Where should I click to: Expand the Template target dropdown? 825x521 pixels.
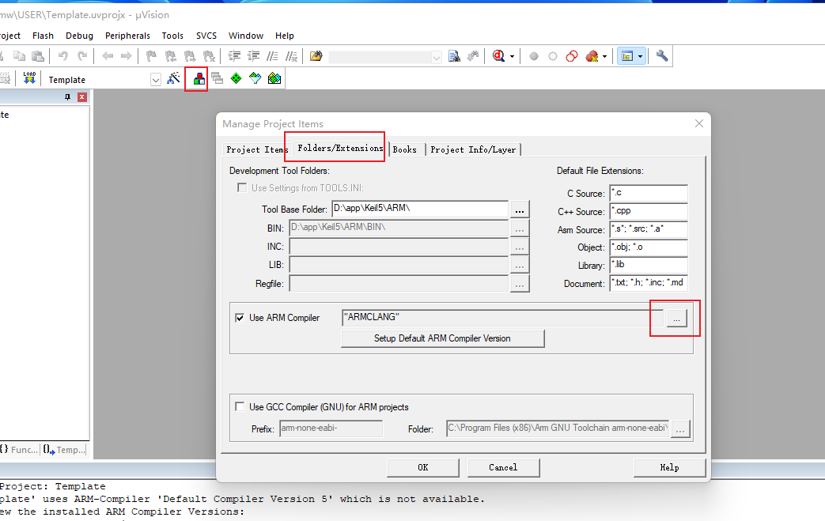(x=156, y=80)
